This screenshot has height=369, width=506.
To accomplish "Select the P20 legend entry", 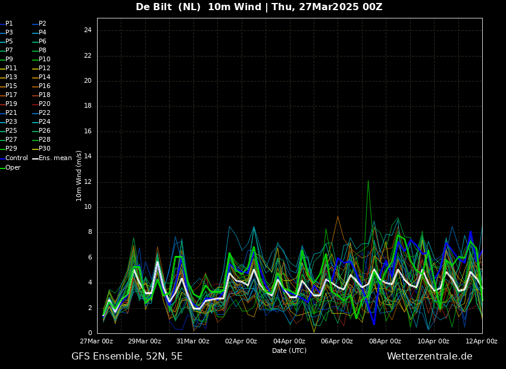I will coord(45,104).
